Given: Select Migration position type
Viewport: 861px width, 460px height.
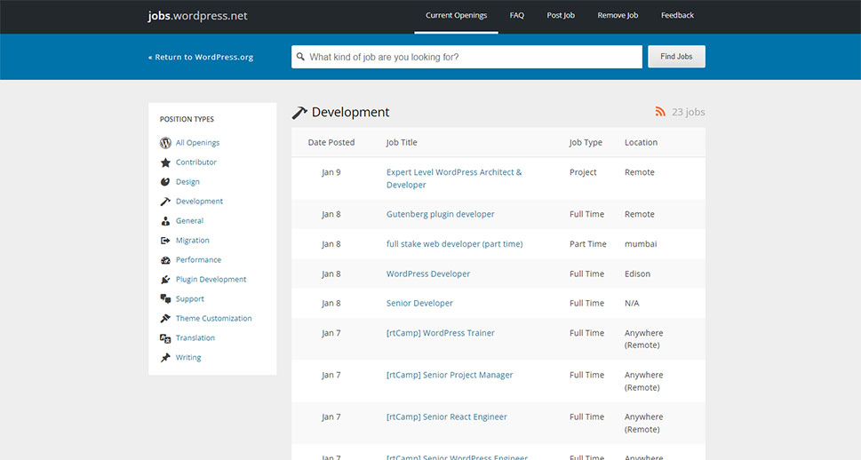Looking at the screenshot, I should pyautogui.click(x=192, y=241).
